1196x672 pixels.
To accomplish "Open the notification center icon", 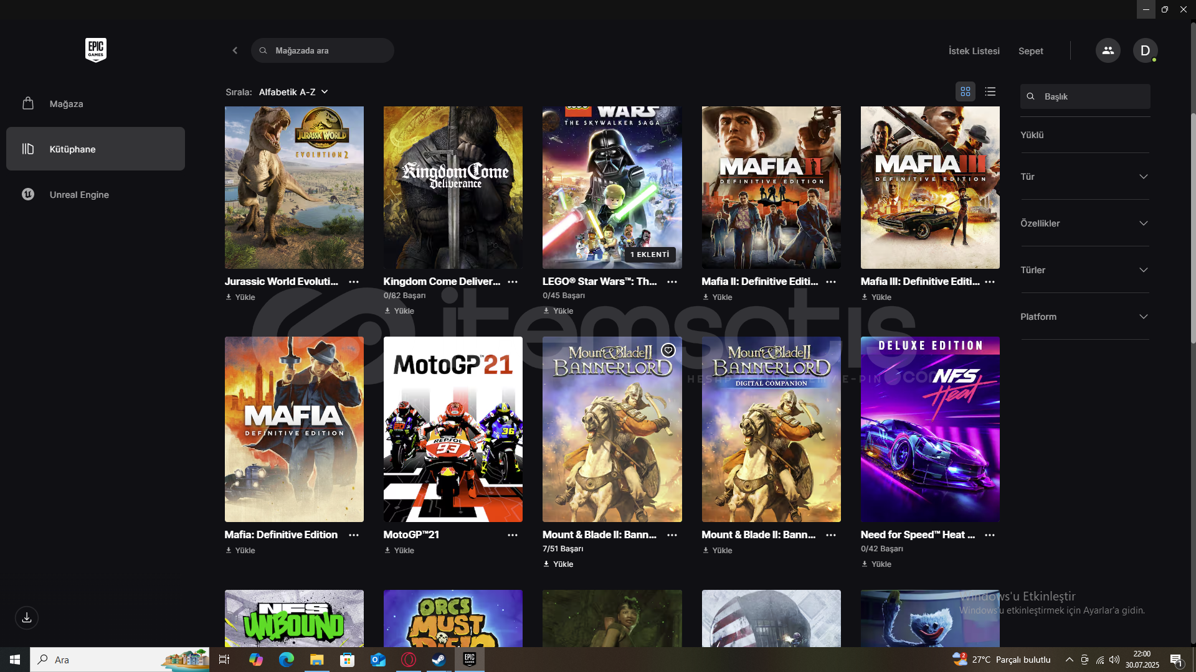I will pos(1176,660).
